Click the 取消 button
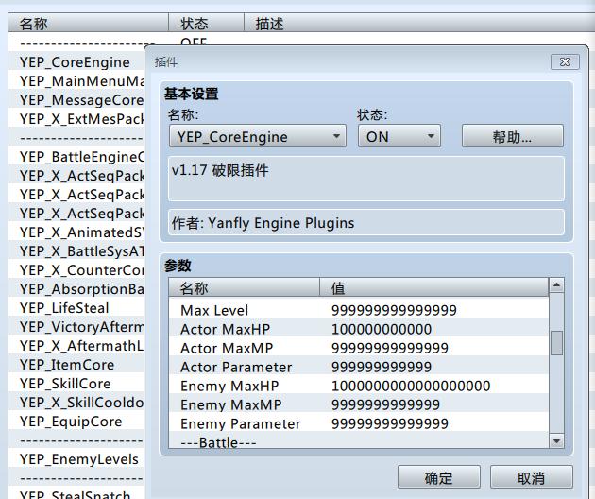 (531, 477)
